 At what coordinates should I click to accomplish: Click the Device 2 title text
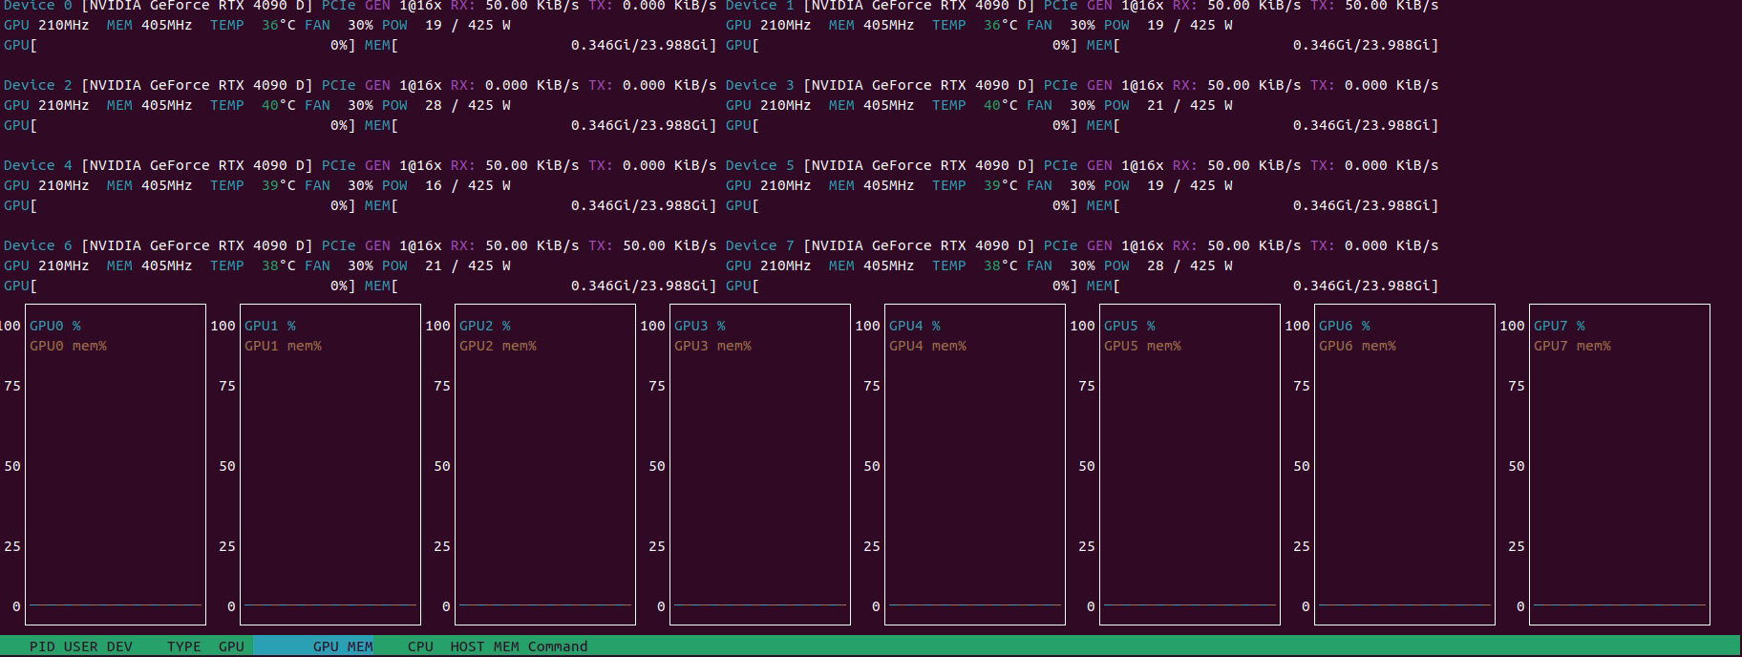coord(38,85)
